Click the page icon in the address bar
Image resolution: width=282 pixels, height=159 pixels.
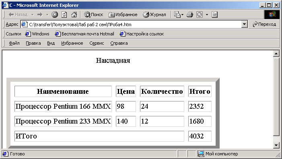pos(24,24)
